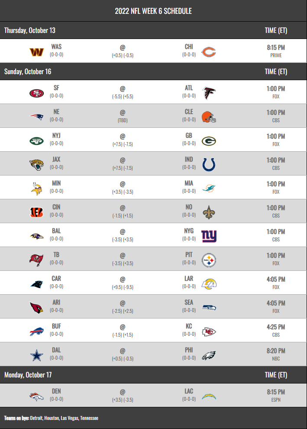
Task: Click the 8:15 PM ESPN game time
Action: [276, 395]
